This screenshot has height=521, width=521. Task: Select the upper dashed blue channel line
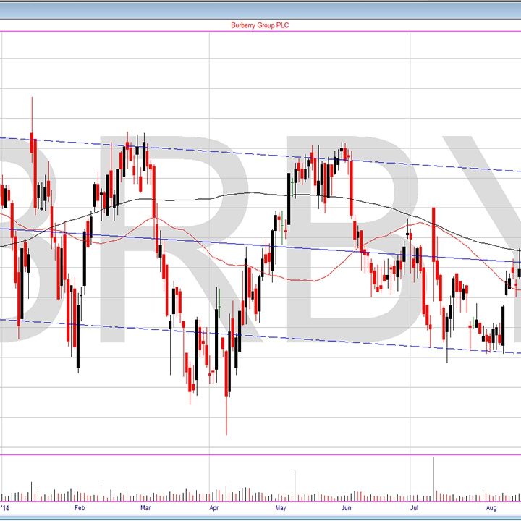217,151
